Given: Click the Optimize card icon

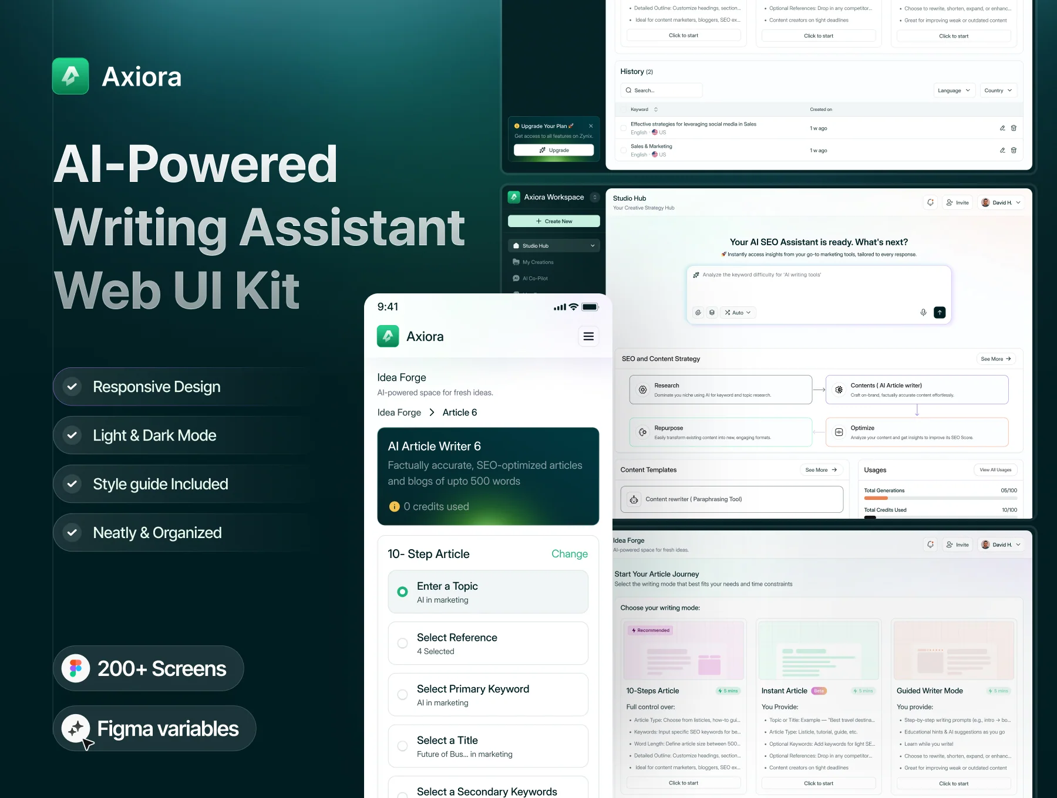Looking at the screenshot, I should [839, 432].
